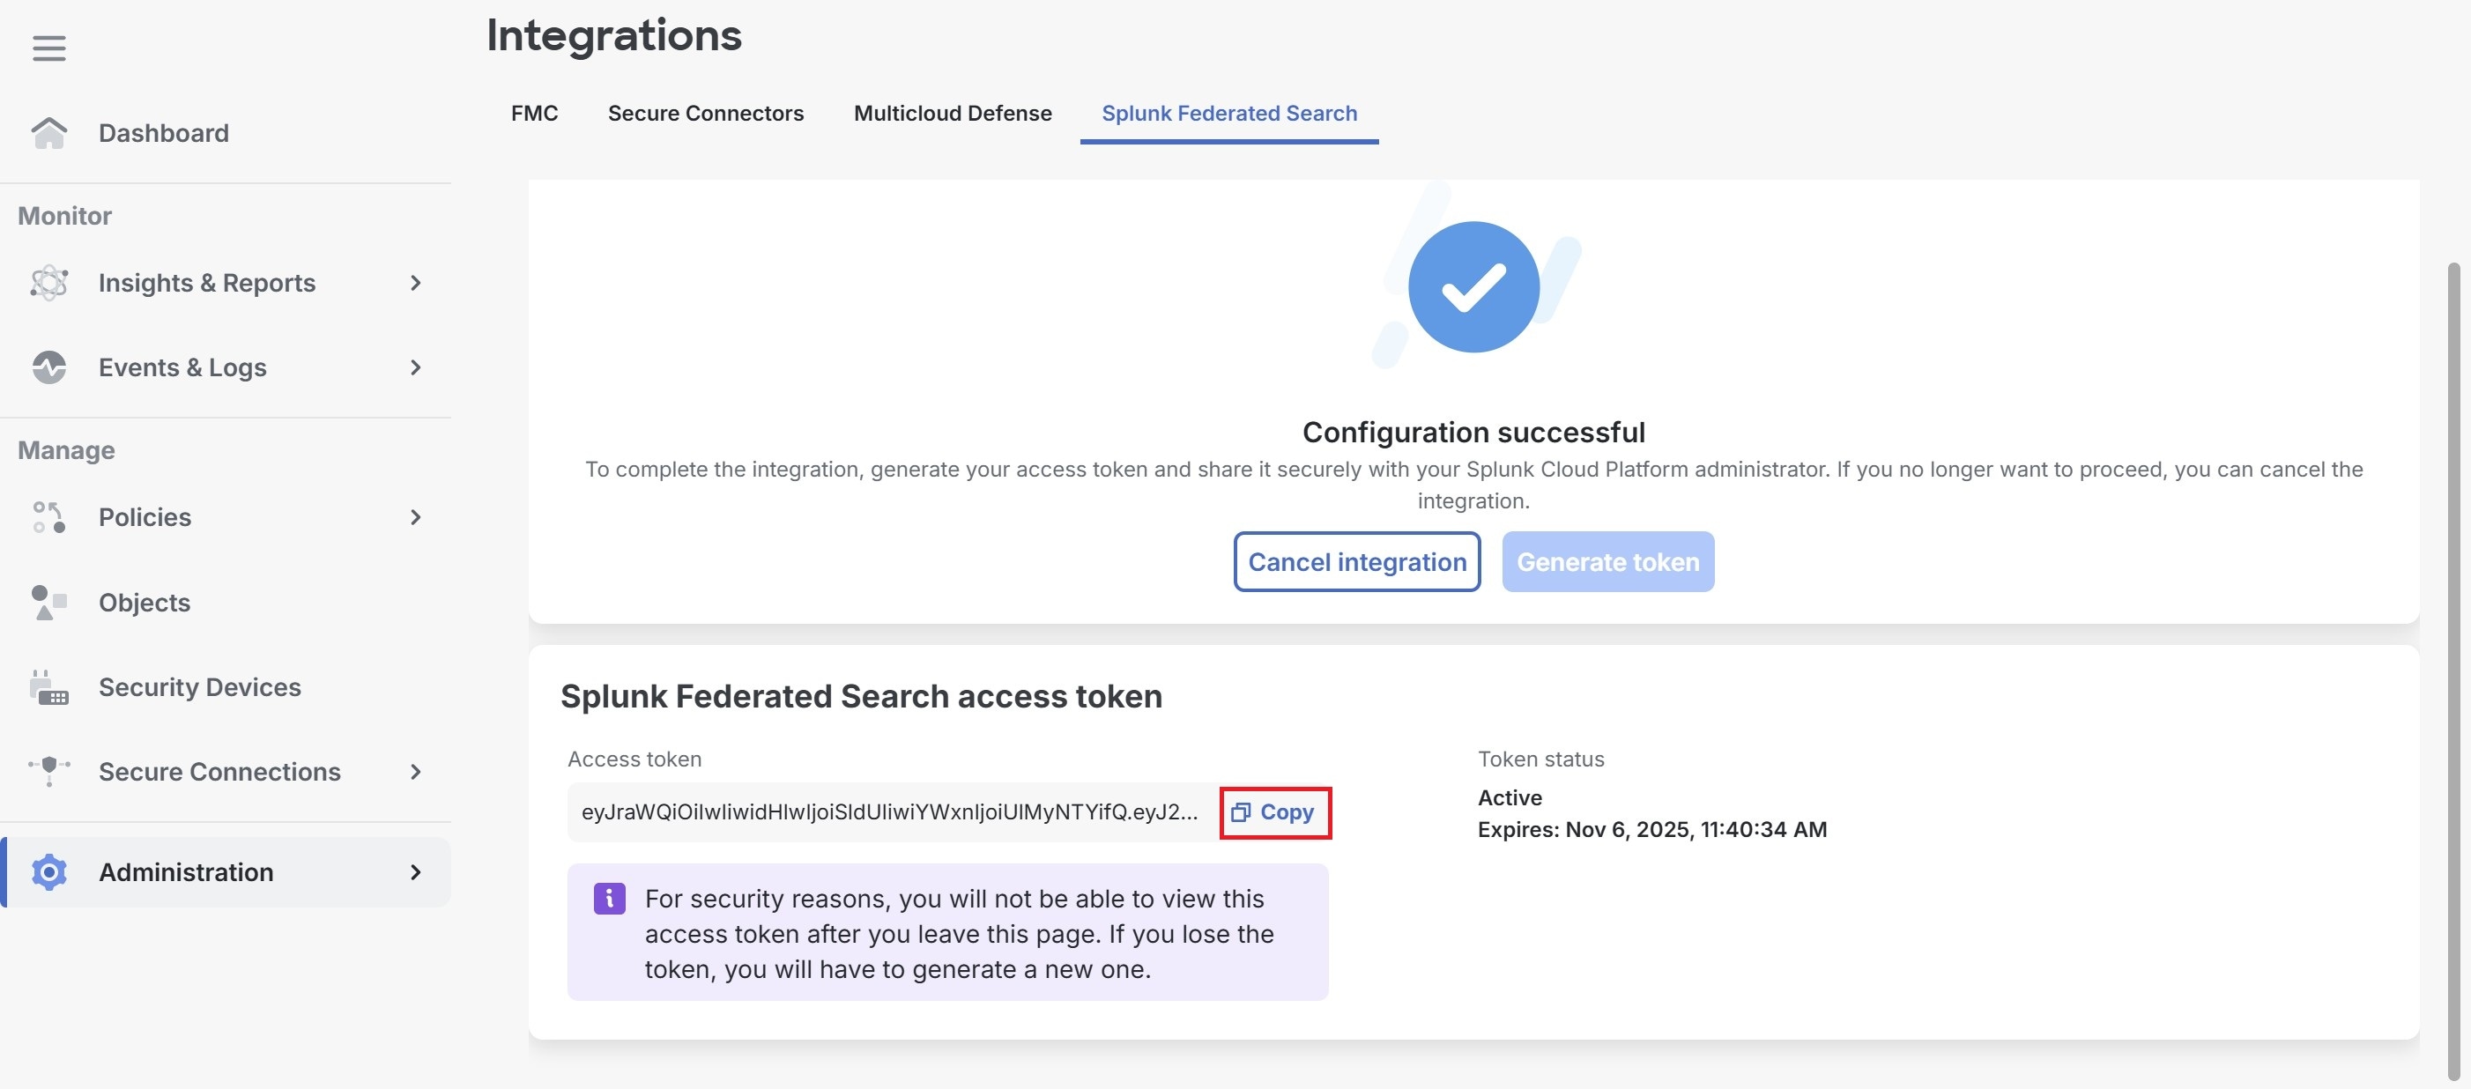Image resolution: width=2471 pixels, height=1089 pixels.
Task: Click the Policies flow icon
Action: click(49, 517)
